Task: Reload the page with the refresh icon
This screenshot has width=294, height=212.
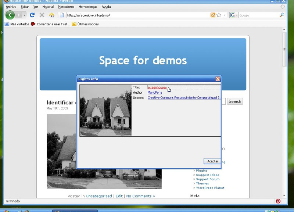Action: click(x=32, y=15)
